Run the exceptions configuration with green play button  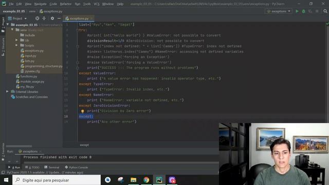click(297, 11)
